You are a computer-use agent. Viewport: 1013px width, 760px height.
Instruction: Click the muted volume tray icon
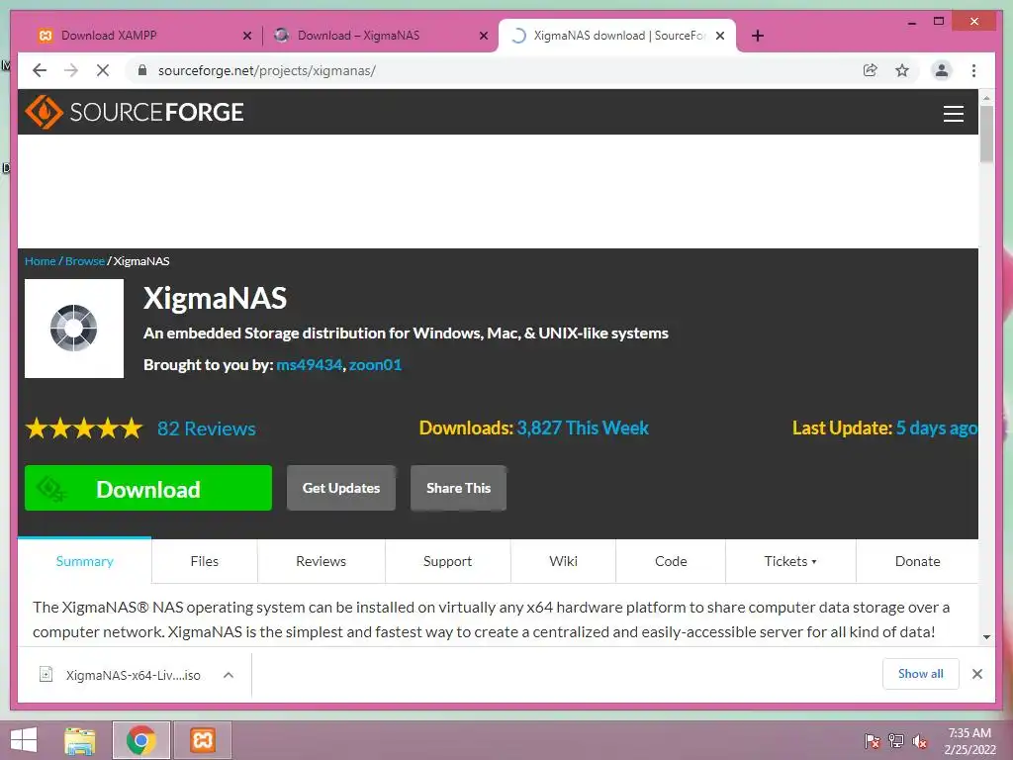click(x=919, y=741)
